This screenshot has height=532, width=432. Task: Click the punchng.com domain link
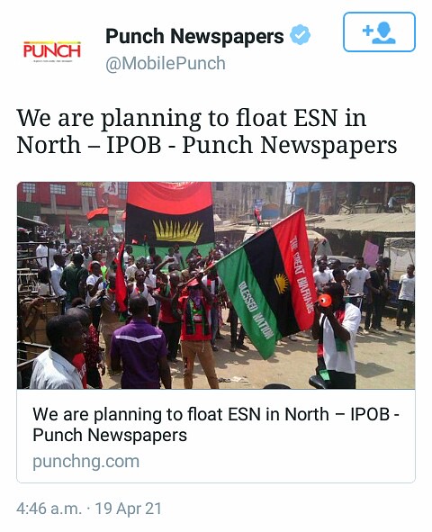tap(86, 462)
